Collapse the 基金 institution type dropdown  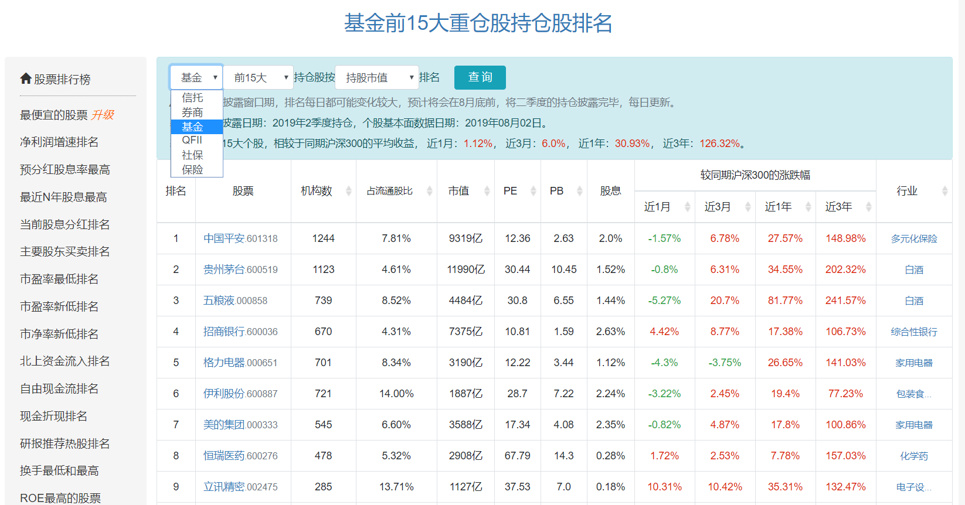pos(196,77)
